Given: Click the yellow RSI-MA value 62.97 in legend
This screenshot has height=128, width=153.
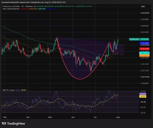Looking at the screenshot, I should pyautogui.click(x=24, y=90).
